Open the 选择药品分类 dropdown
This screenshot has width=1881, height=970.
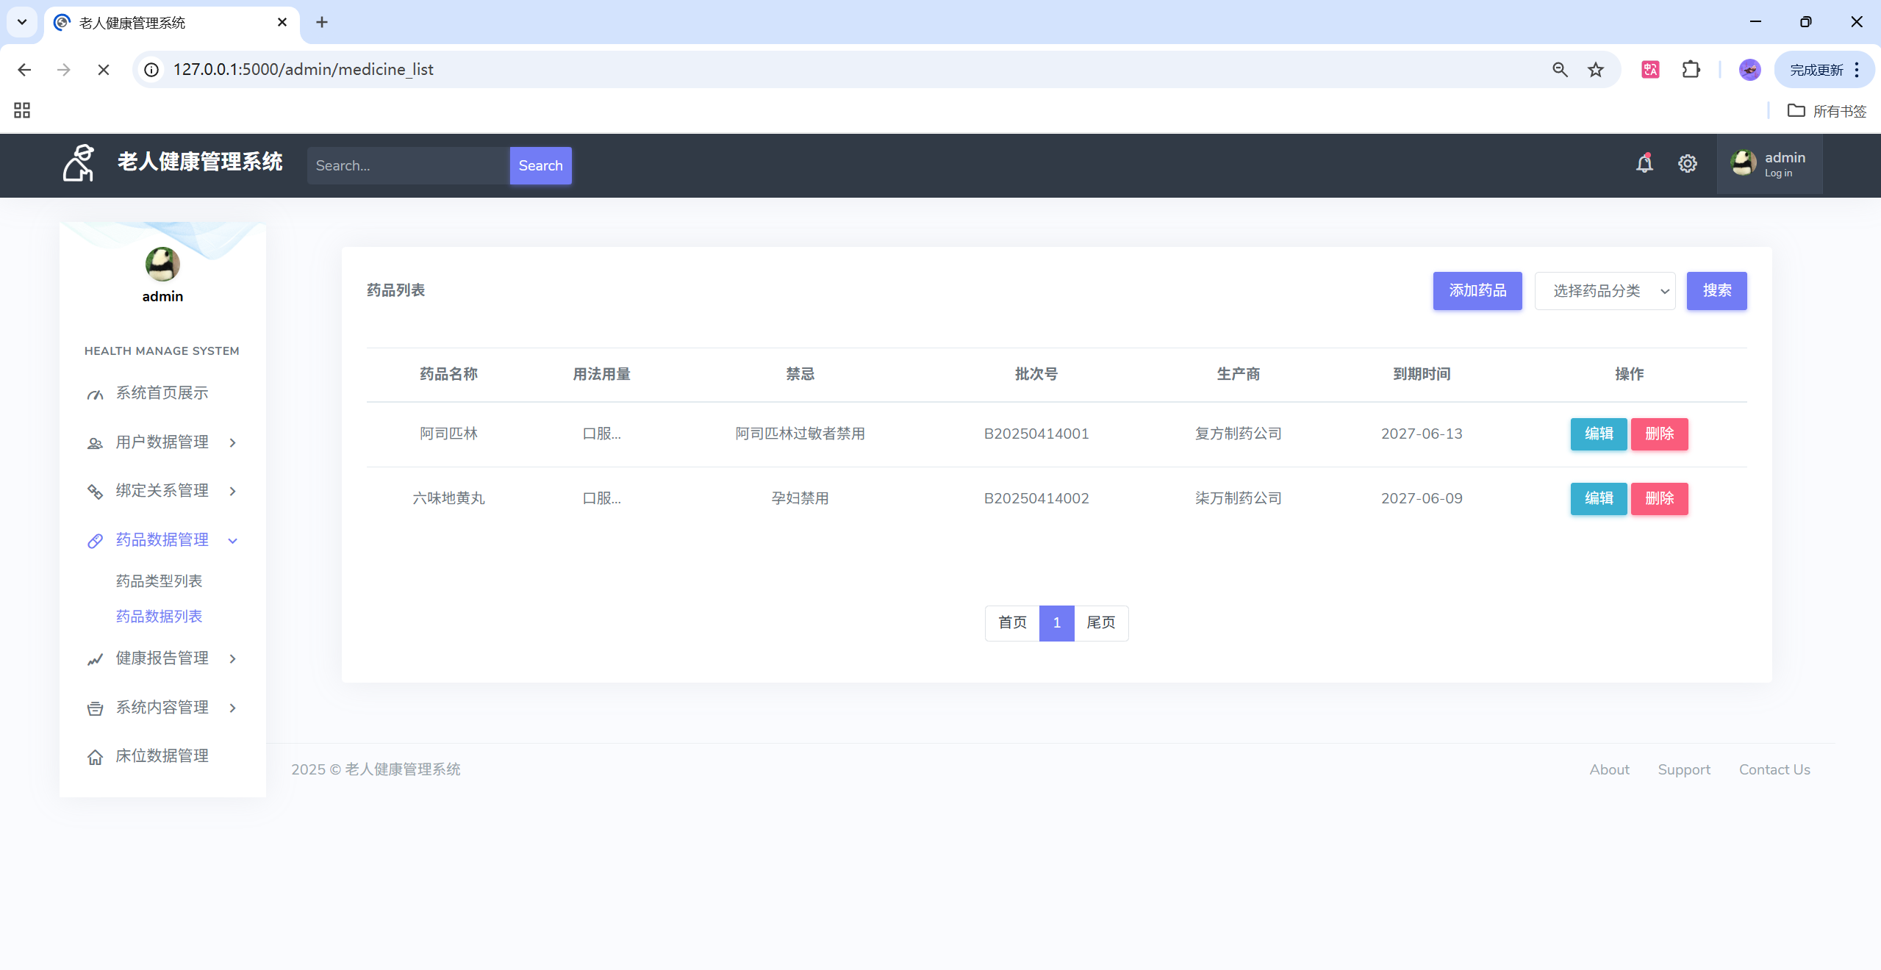[1605, 291]
